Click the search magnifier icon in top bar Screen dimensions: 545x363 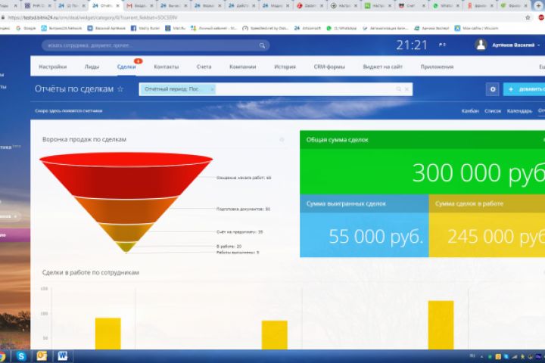tap(262, 45)
